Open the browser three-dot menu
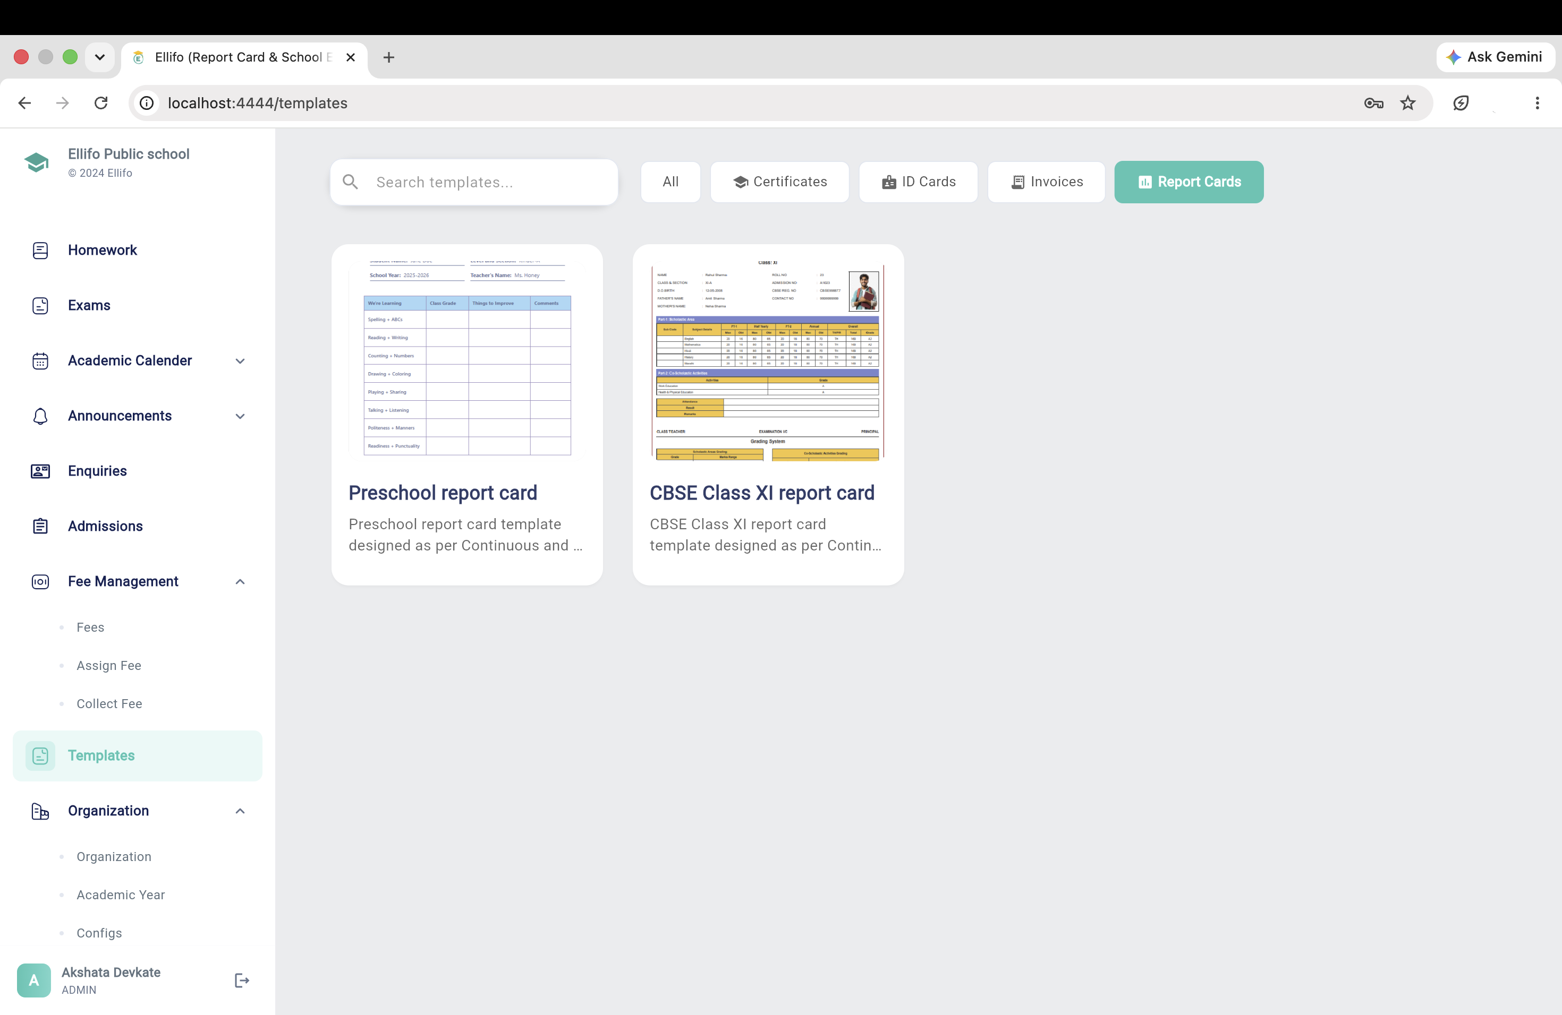Screen dimensions: 1562x1015 click(1537, 103)
